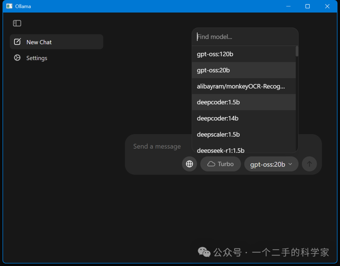
Task: Start a New Chat
Action: [x=56, y=42]
